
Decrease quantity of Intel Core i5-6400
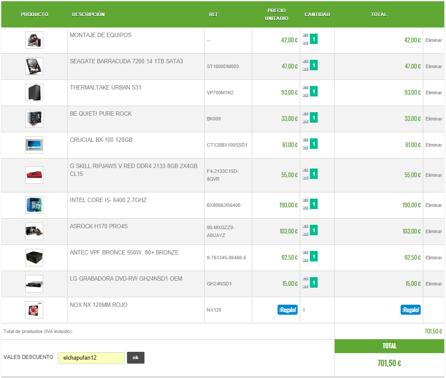click(x=305, y=208)
